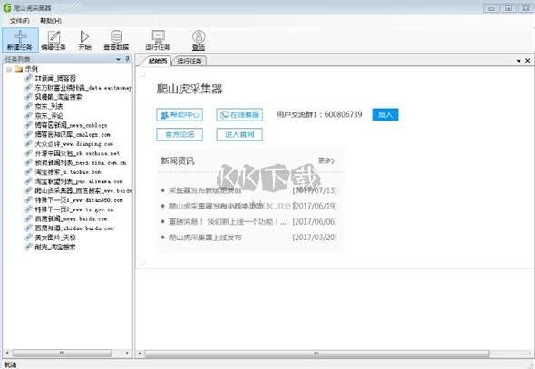Image resolution: width=535 pixels, height=369 pixels.
Task: Maximize the 爬山虎采集器 window
Action: 509,8
